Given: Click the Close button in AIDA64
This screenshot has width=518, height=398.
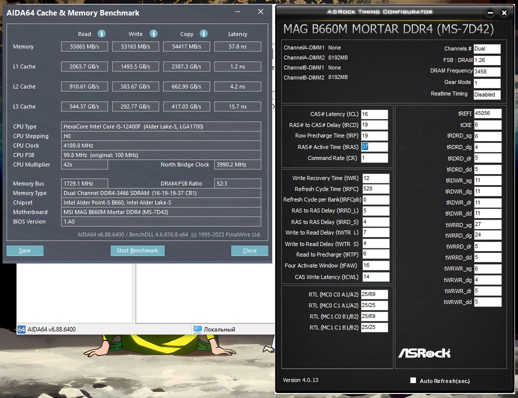Looking at the screenshot, I should coord(249,251).
